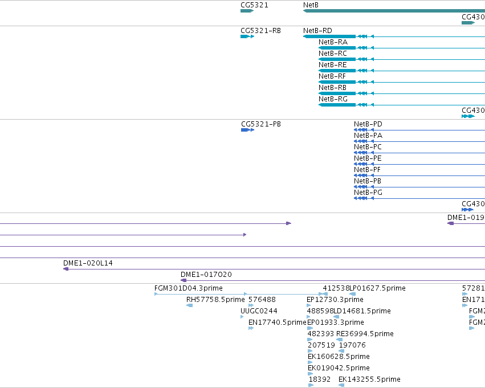
Task: Select the UUGC0244 EST label
Action: (x=259, y=311)
